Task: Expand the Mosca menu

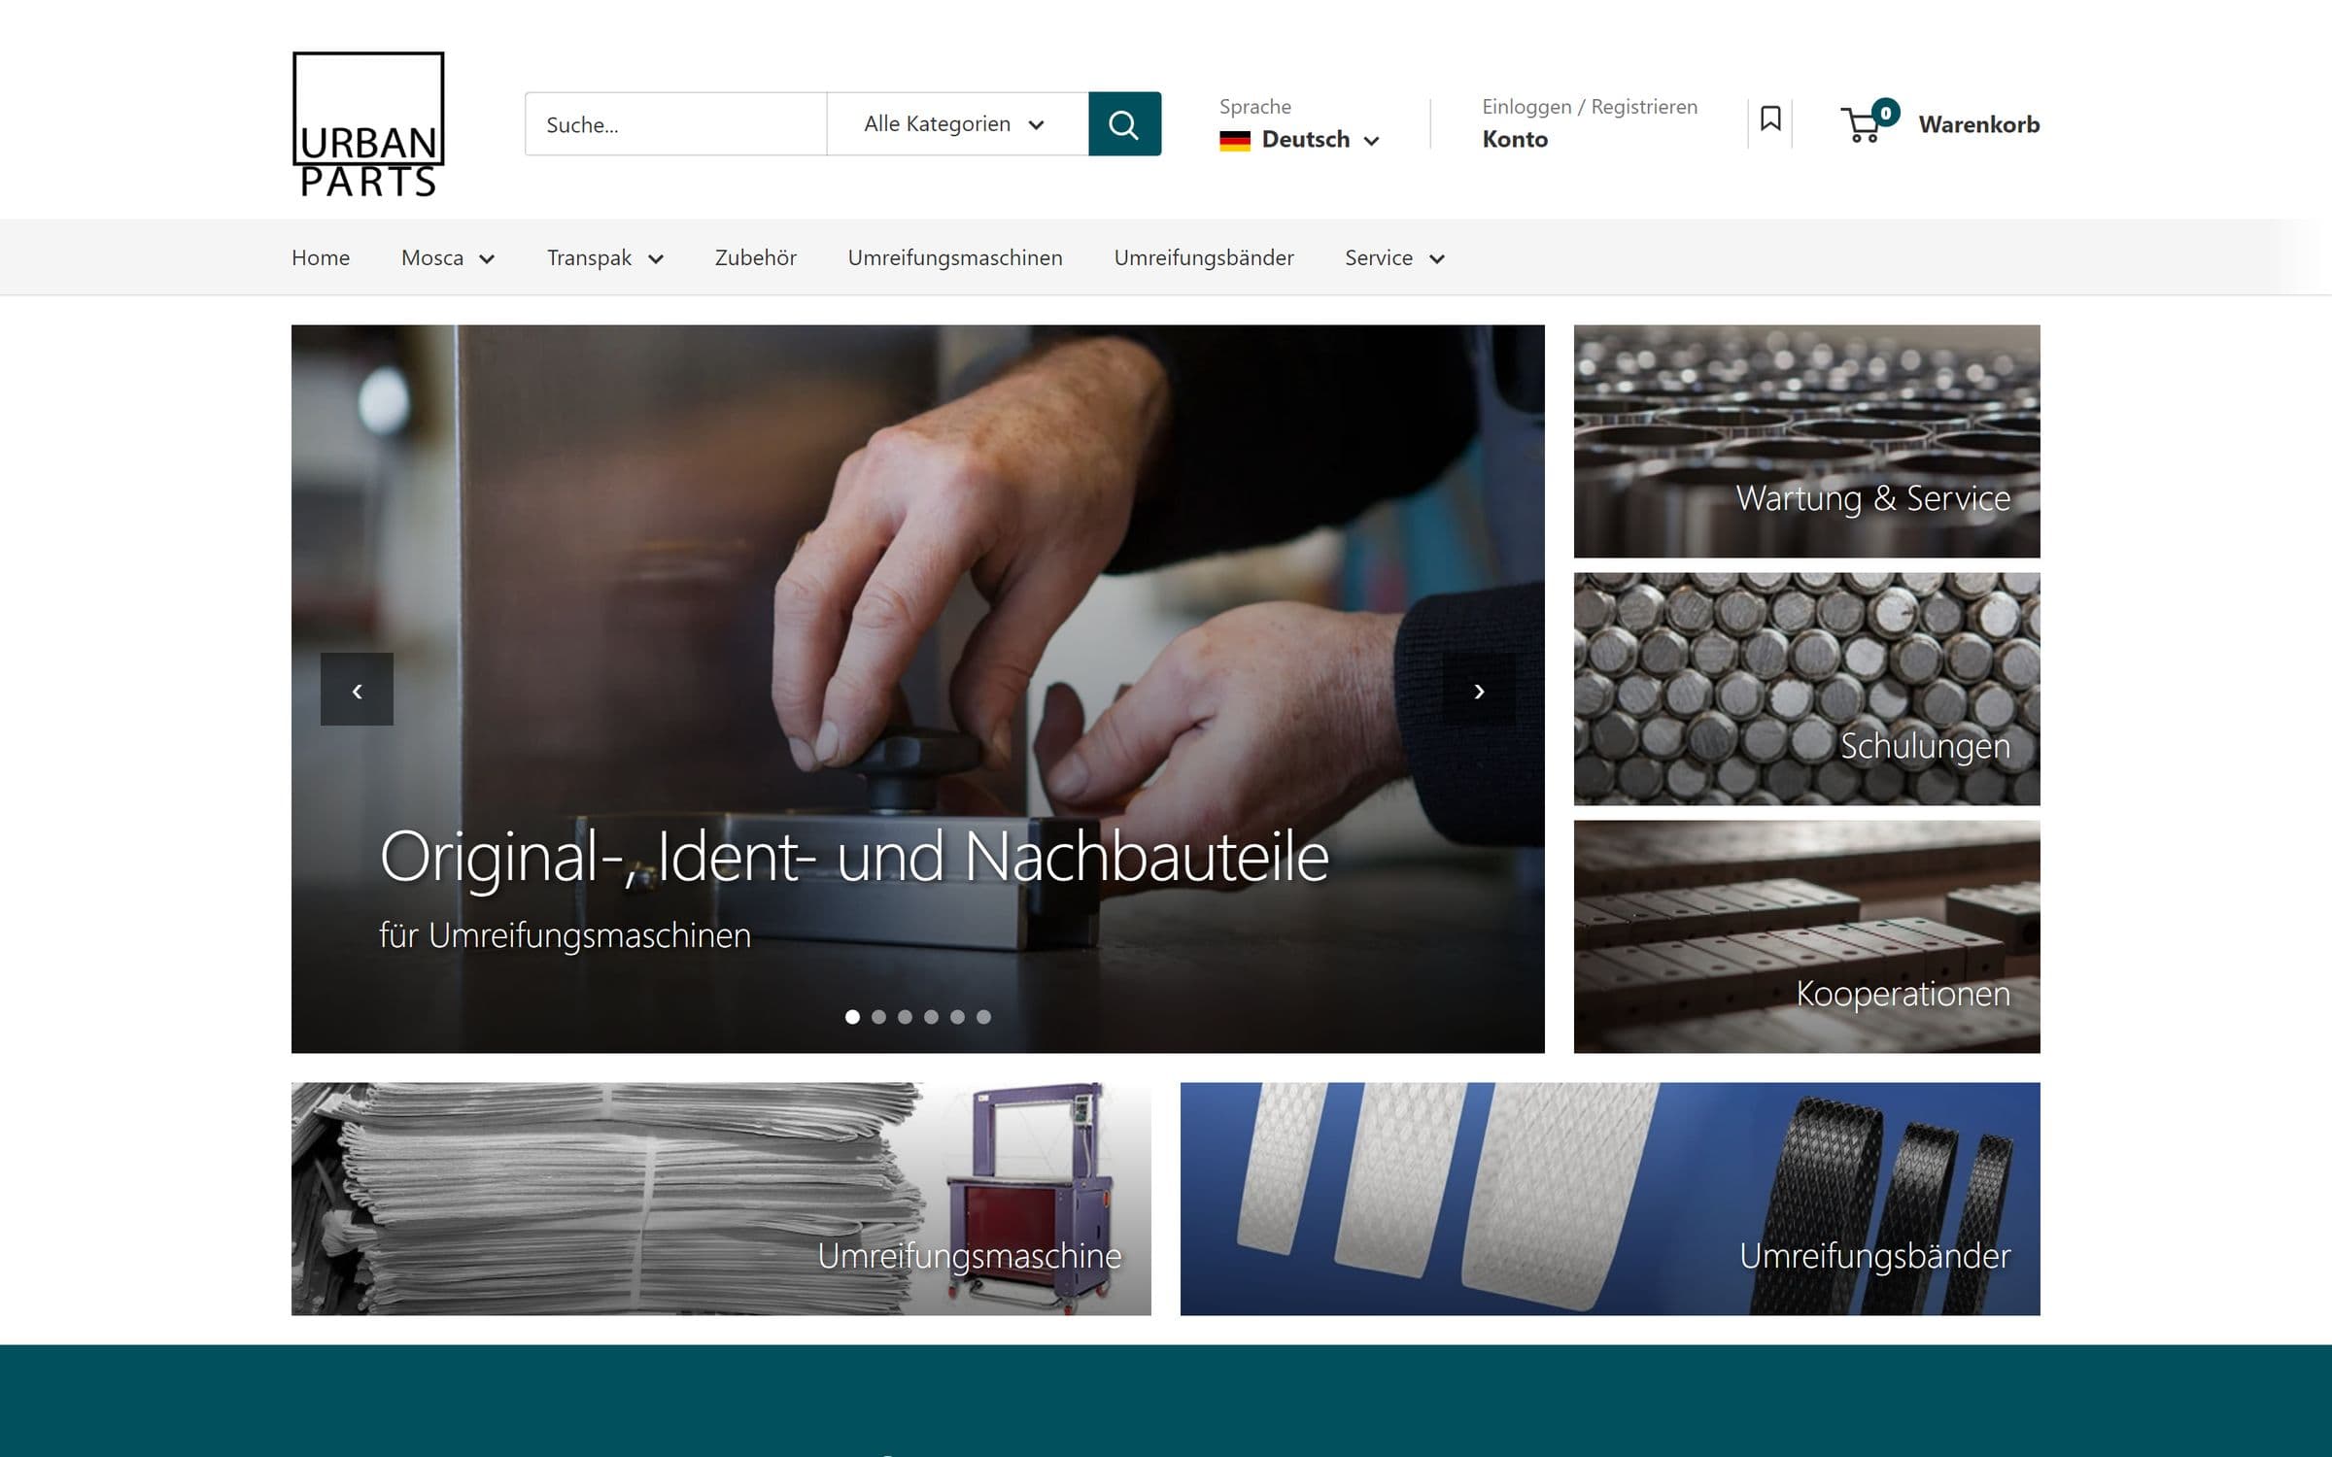Action: [x=448, y=257]
